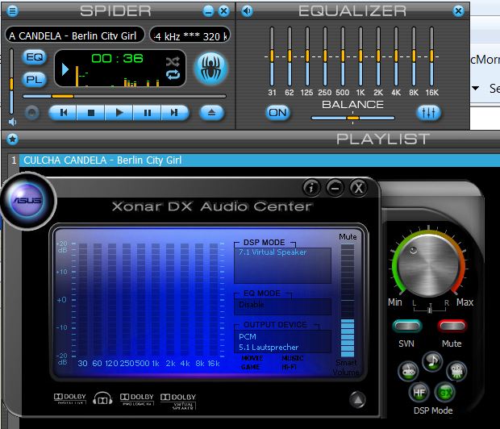Adjust the 4K equalizer band

(396, 56)
